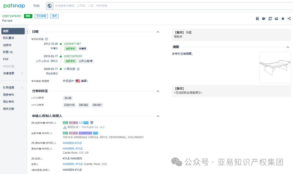
Task: Click the share icon at top right
Action: [x=289, y=18]
